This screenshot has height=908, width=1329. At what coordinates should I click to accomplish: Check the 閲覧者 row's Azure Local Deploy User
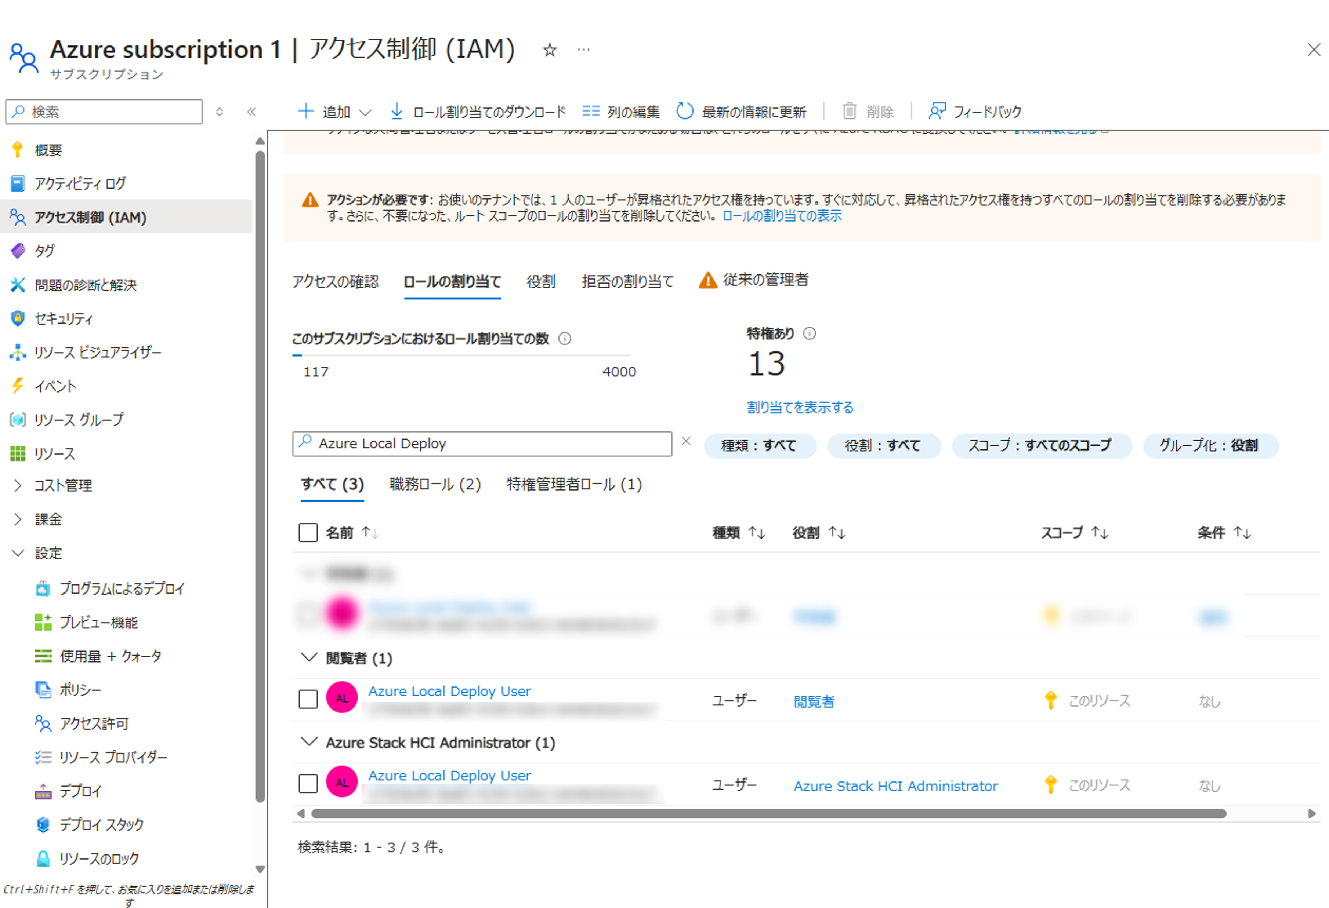click(308, 699)
